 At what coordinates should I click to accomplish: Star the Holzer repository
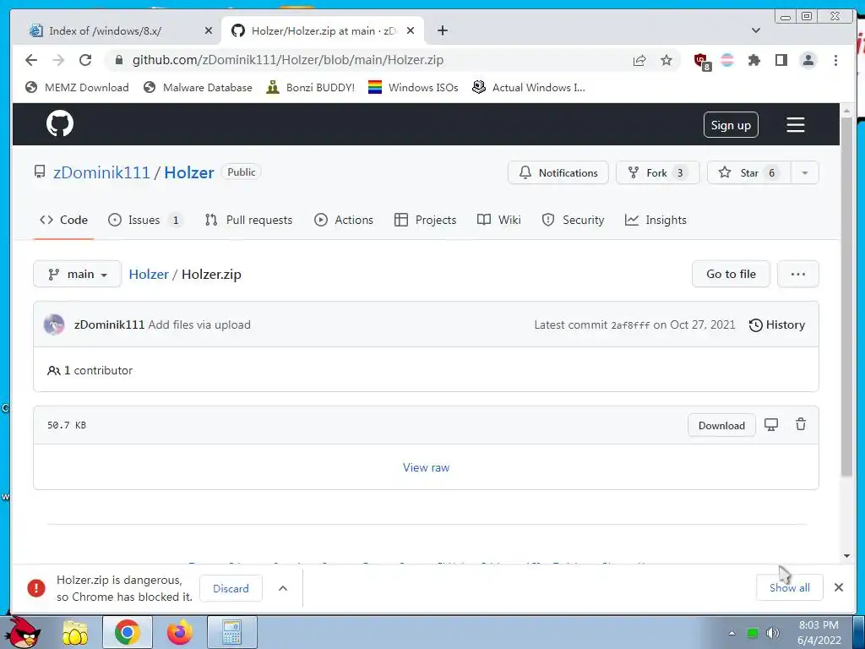(749, 172)
